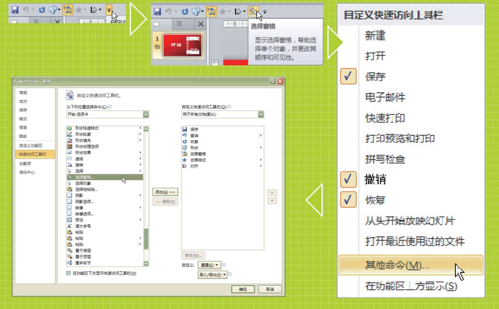Choose 电子邮件 from the quick access menu
Viewport: 499px width, 309px height.
(x=385, y=97)
